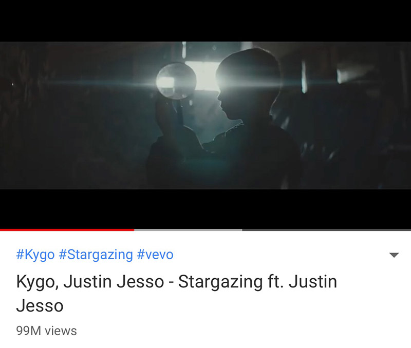
Task: Click the end of the buffered progress segment
Action: tap(242, 230)
